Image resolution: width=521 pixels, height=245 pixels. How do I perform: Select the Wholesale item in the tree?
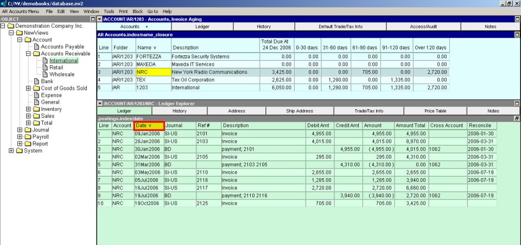62,74
